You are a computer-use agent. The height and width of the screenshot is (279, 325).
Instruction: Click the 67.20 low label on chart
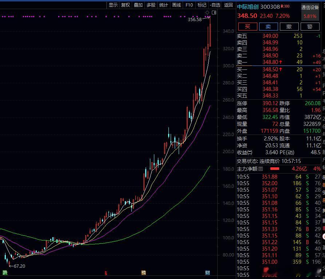[x=20, y=266]
